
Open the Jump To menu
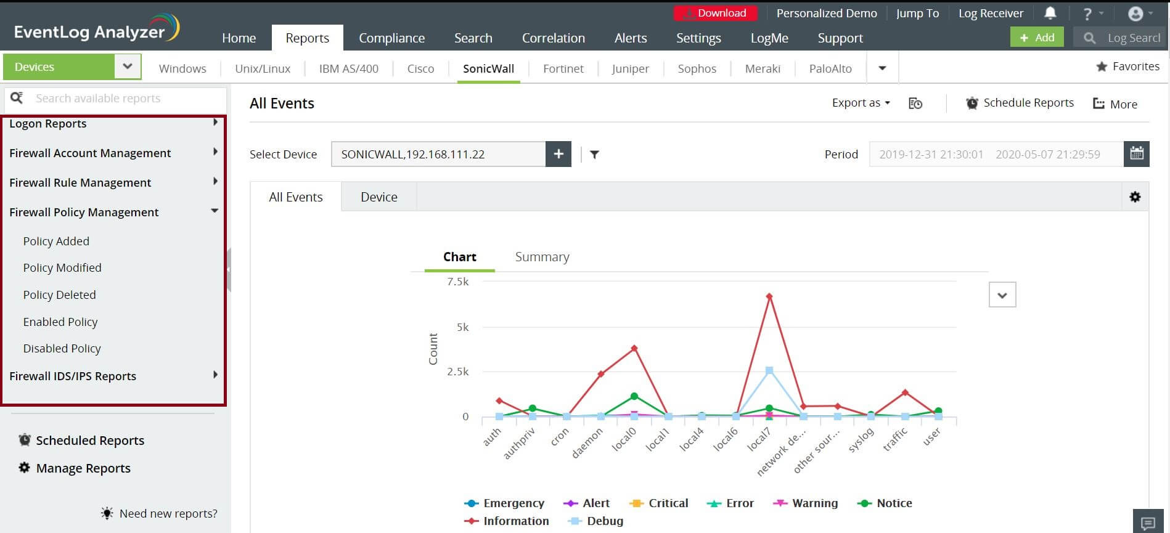point(917,13)
